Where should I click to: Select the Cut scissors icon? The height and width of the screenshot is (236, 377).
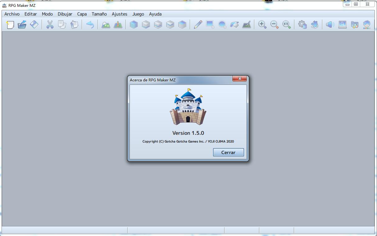[50, 25]
